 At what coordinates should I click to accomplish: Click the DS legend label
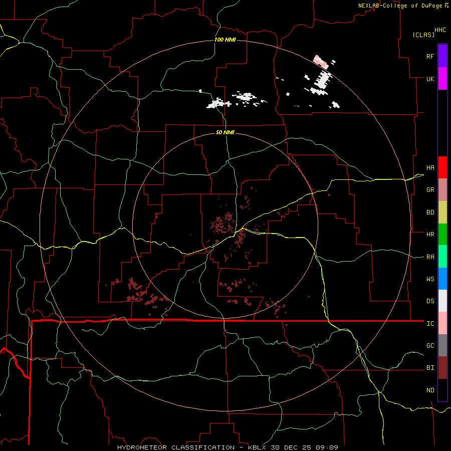pyautogui.click(x=430, y=301)
